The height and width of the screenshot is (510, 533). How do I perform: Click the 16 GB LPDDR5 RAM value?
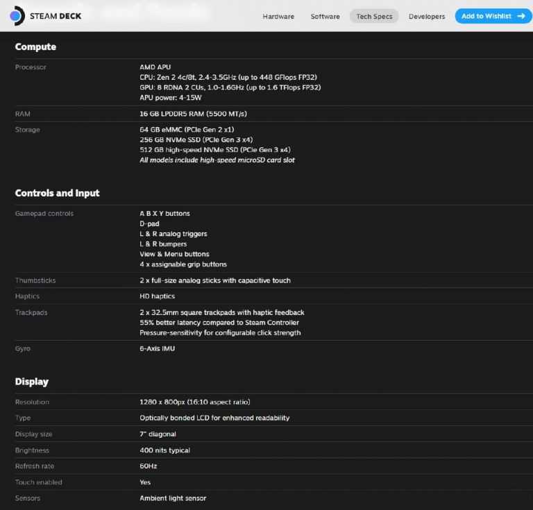(x=193, y=114)
